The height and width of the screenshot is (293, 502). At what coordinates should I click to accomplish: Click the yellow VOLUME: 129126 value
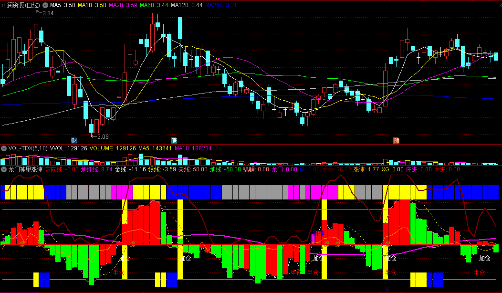coord(113,148)
